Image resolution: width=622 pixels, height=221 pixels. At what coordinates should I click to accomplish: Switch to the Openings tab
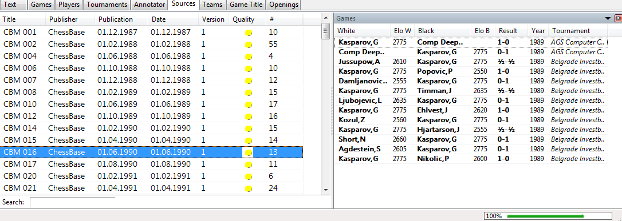click(x=284, y=5)
